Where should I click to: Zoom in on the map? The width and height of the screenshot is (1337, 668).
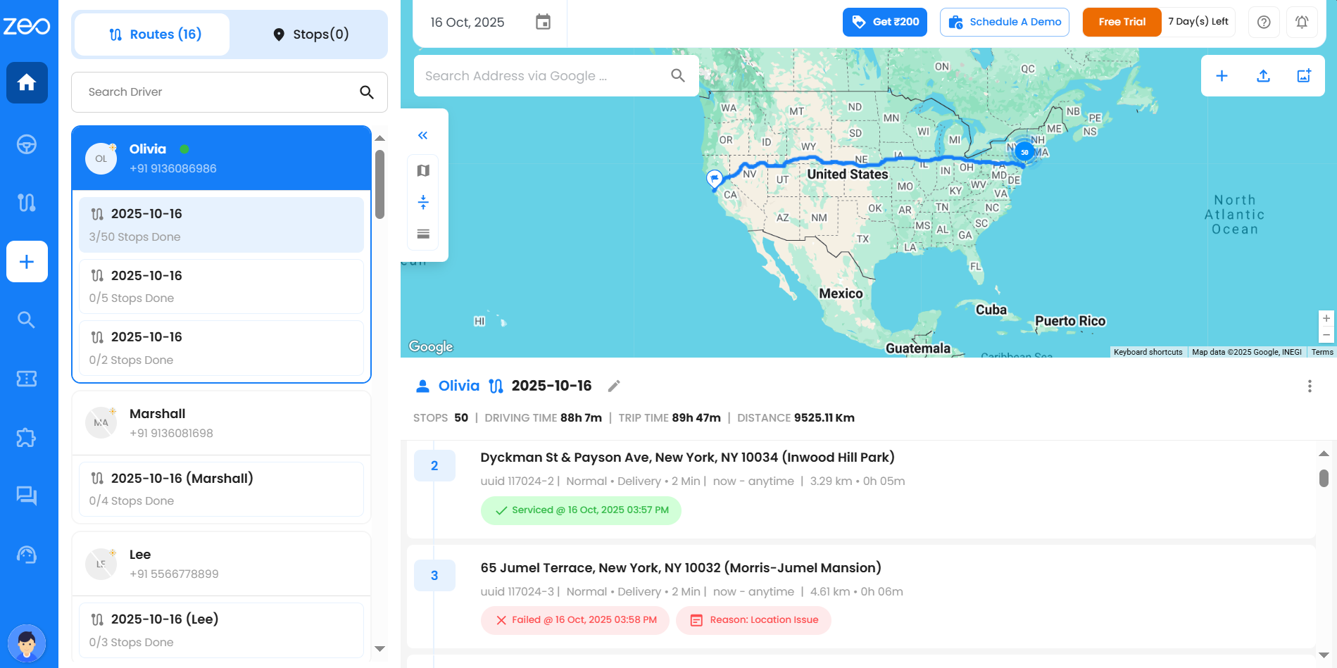click(x=1326, y=319)
